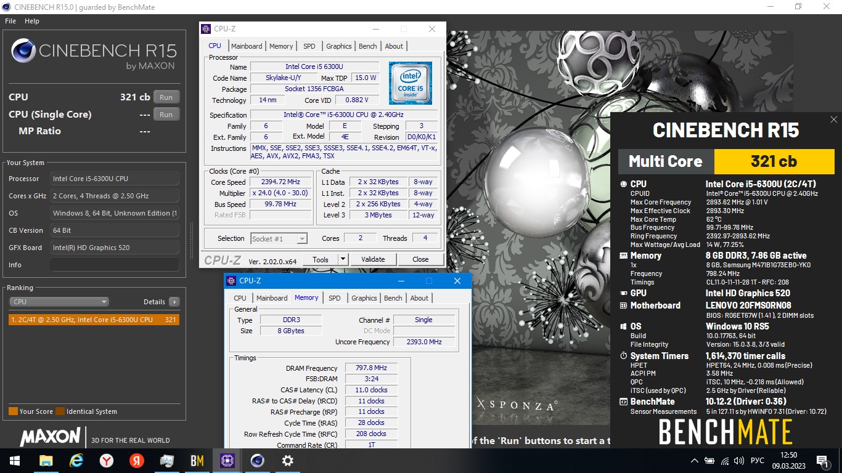Click the memory Type field showing DDR3
842x473 pixels.
click(290, 320)
